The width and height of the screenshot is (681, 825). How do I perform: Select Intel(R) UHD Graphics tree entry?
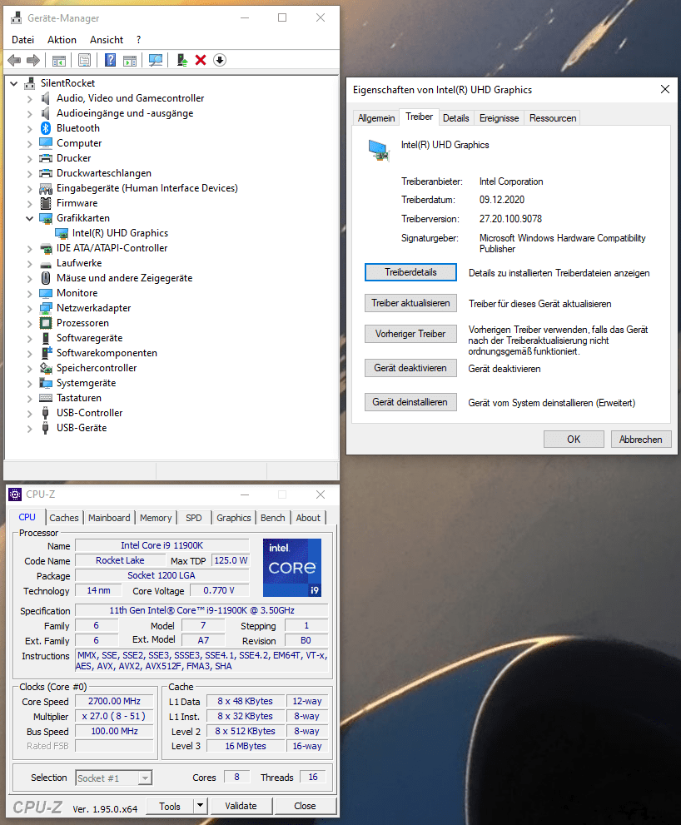coord(120,233)
